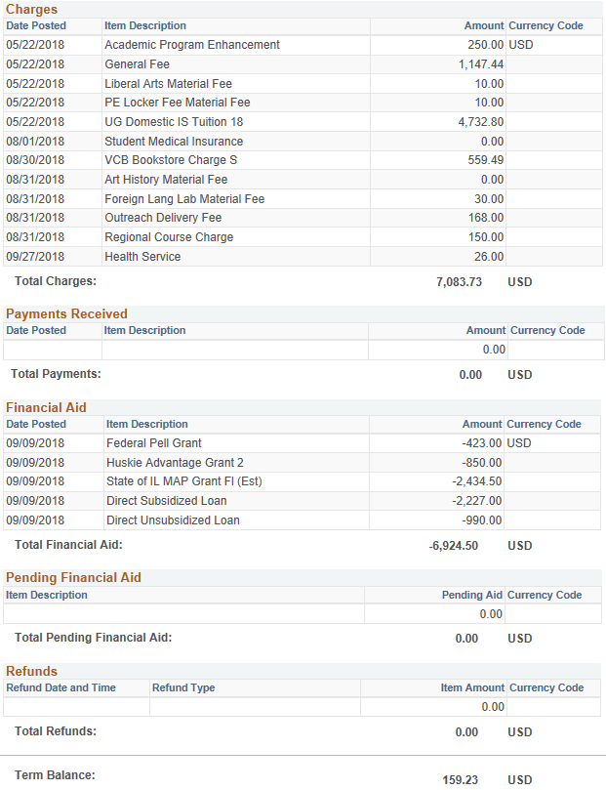
Task: Select the Outreach Delivery Fee charge
Action: (x=163, y=218)
